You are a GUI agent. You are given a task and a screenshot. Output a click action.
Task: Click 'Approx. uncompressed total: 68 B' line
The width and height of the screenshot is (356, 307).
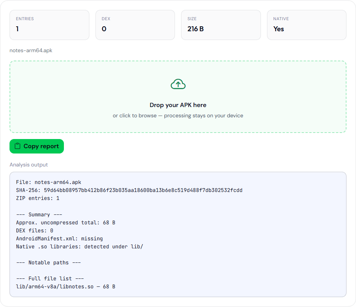66,222
